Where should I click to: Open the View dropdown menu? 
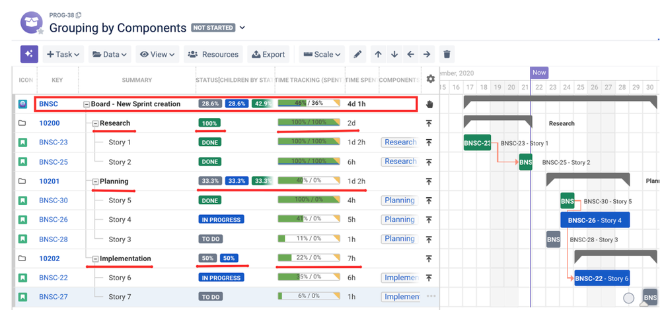[157, 54]
